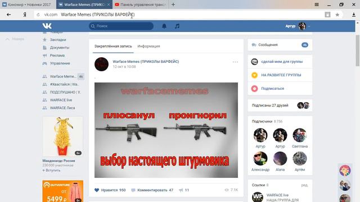Screen dimensions: 360x202
Task: Open the post three-dots options menu
Action: tap(235, 62)
